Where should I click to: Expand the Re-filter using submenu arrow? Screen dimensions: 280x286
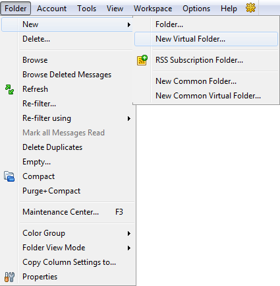pyautogui.click(x=129, y=119)
